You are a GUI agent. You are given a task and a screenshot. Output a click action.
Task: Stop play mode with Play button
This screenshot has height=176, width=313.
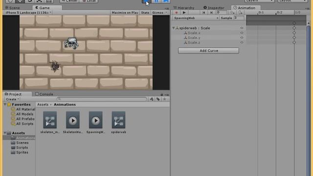[146, 1]
